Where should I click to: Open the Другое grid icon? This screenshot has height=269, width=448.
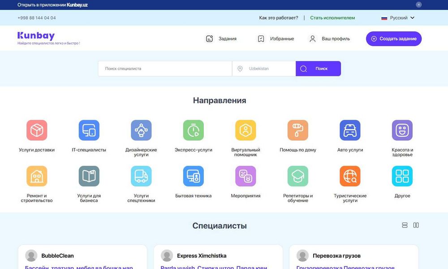coord(402,176)
